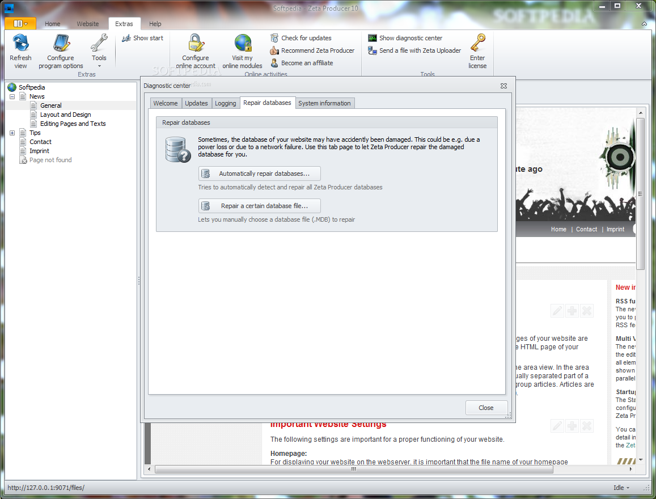
Task: Click the Refresh view icon
Action: (20, 44)
